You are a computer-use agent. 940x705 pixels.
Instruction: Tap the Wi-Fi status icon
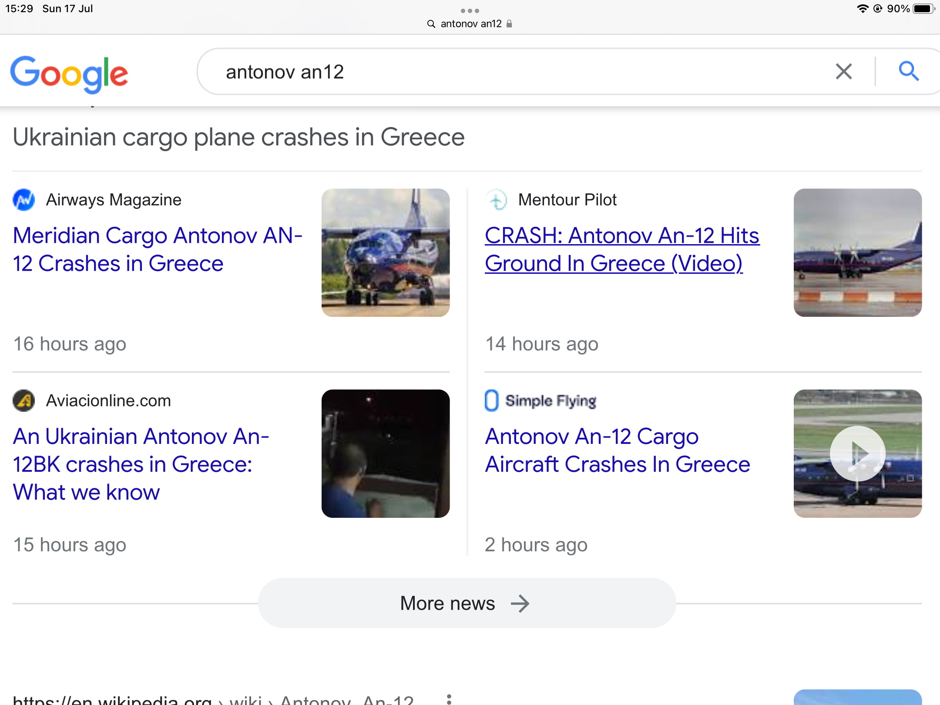862,9
